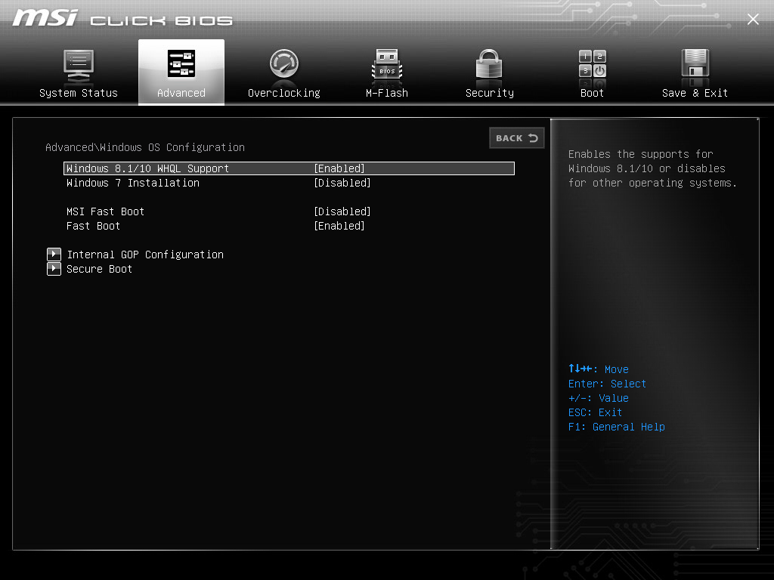Open the System Status monitor icon
This screenshot has height=580, width=774.
[x=79, y=66]
